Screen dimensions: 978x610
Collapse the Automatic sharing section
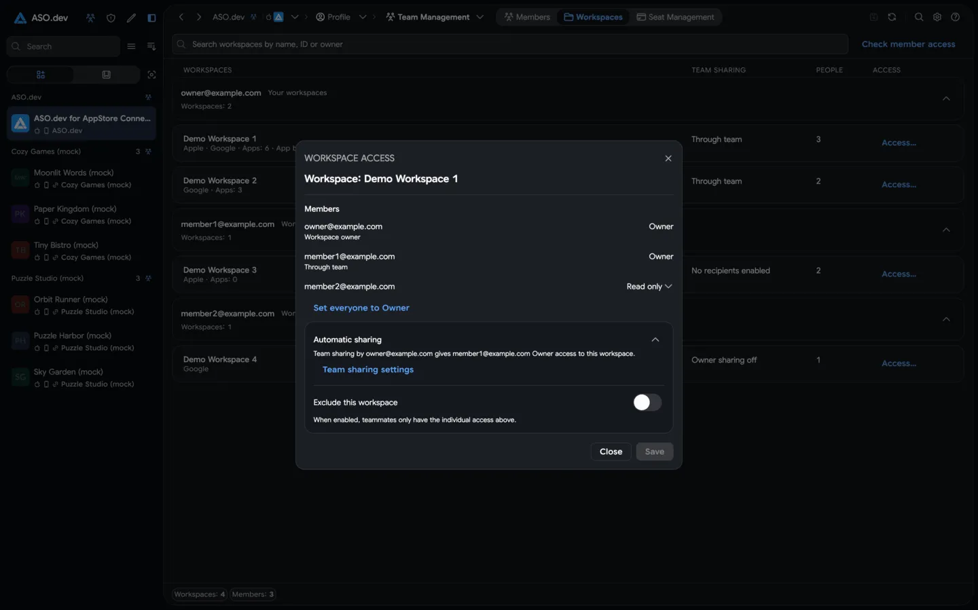click(655, 340)
